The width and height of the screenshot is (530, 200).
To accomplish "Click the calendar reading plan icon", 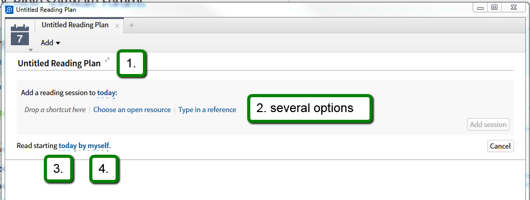I will point(20,35).
